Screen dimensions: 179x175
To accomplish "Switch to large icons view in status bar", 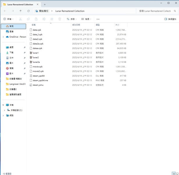I will 177,174.
